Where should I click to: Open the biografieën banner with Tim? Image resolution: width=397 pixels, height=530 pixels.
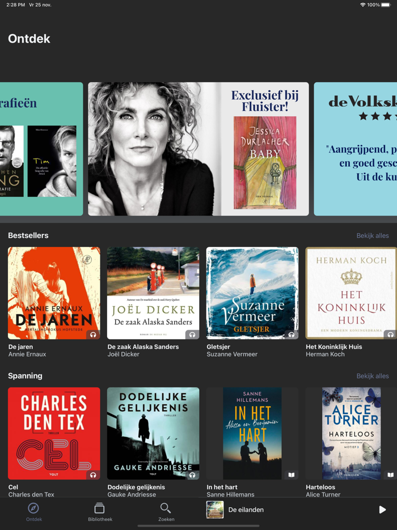[x=41, y=149]
